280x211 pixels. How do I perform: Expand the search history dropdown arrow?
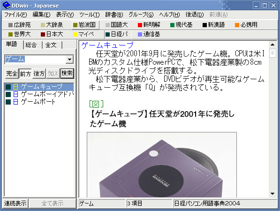[69, 60]
